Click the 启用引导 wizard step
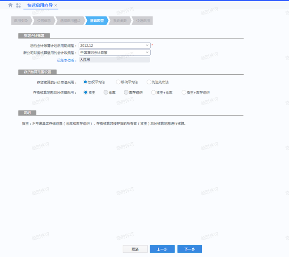 [20, 21]
